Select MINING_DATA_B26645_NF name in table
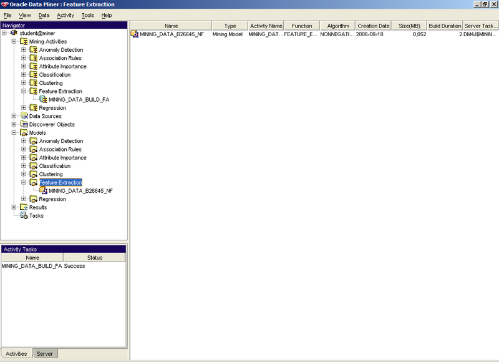Screen dimensions: 499x362 pos(172,34)
